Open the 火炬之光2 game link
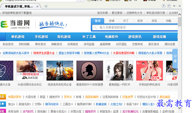194x113 pixels. pos(116,104)
